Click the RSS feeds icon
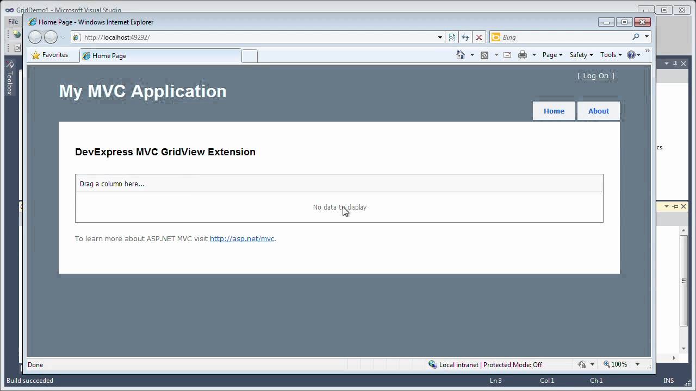Viewport: 696px width, 391px height. pos(484,55)
